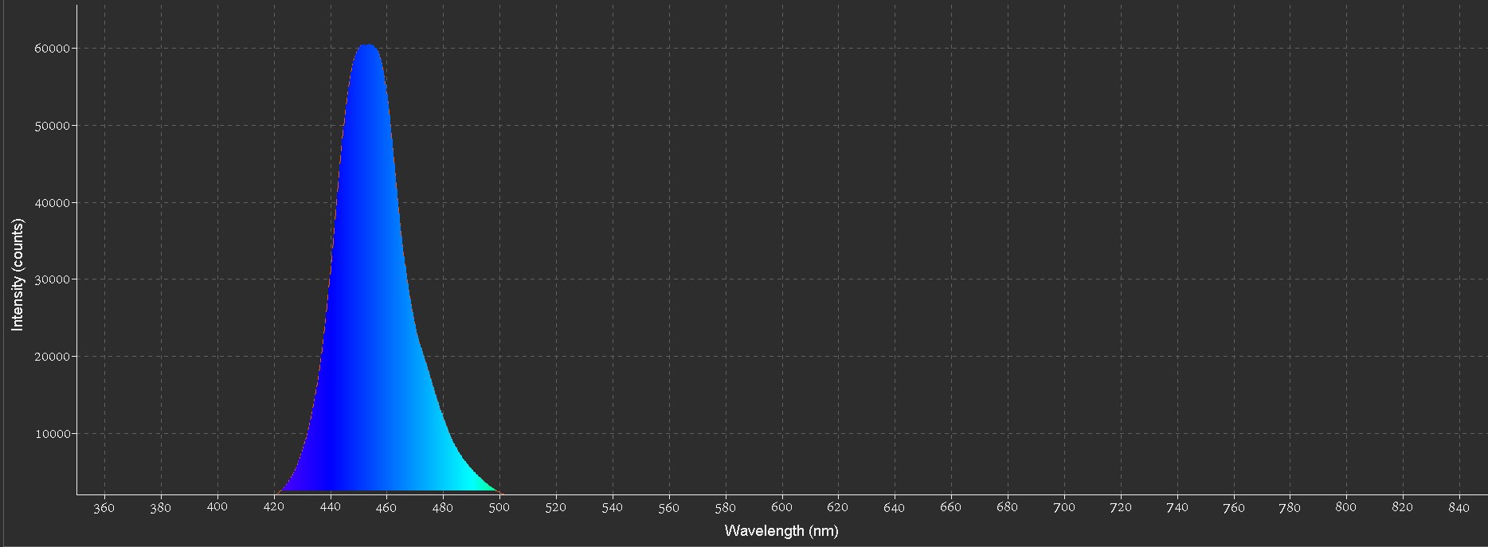Click the 460 wavelength tick label

(x=386, y=507)
